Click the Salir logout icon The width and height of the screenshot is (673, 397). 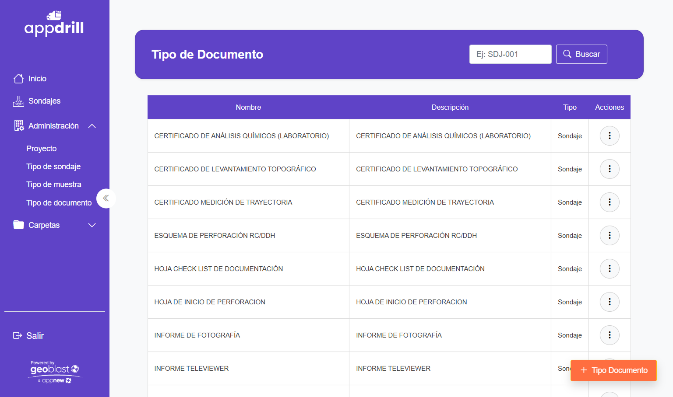[x=17, y=335]
